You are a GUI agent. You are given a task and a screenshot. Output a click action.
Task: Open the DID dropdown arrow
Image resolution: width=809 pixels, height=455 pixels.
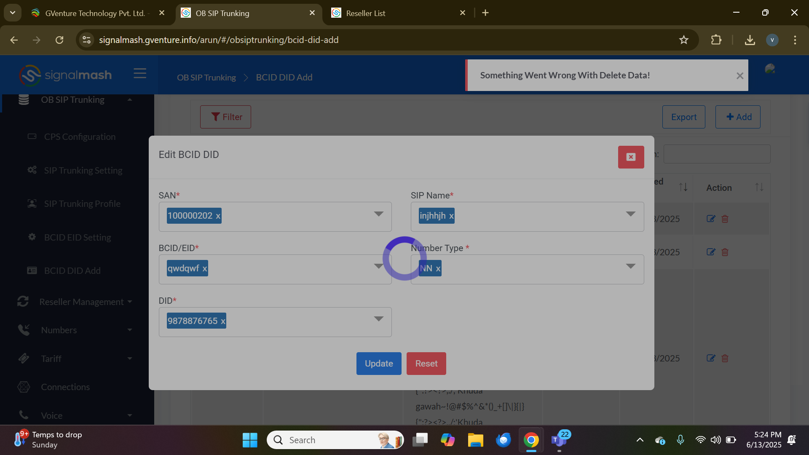pos(378,319)
